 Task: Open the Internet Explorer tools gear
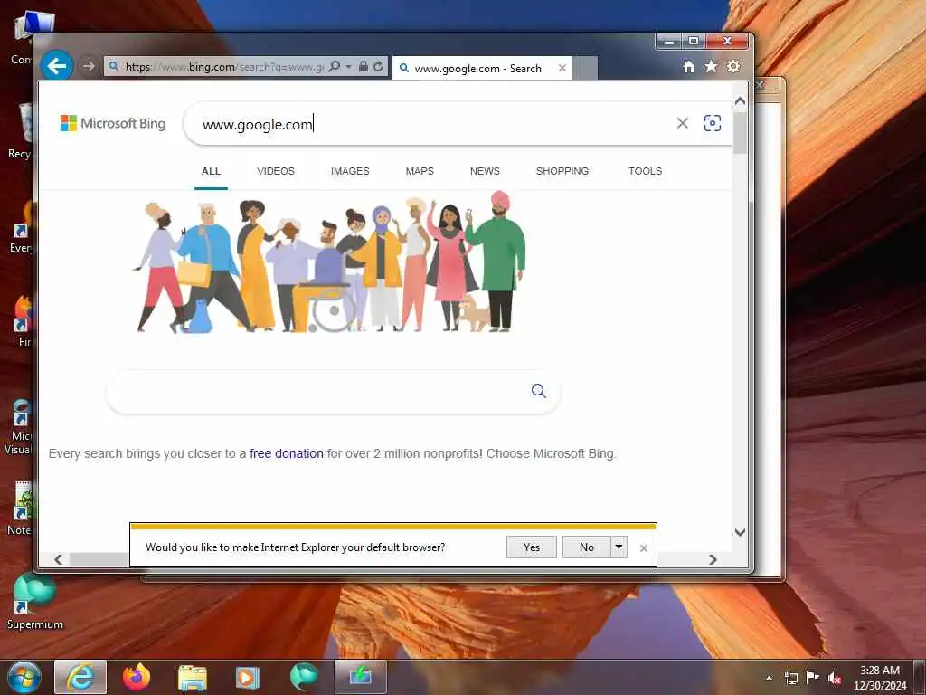[x=733, y=66]
